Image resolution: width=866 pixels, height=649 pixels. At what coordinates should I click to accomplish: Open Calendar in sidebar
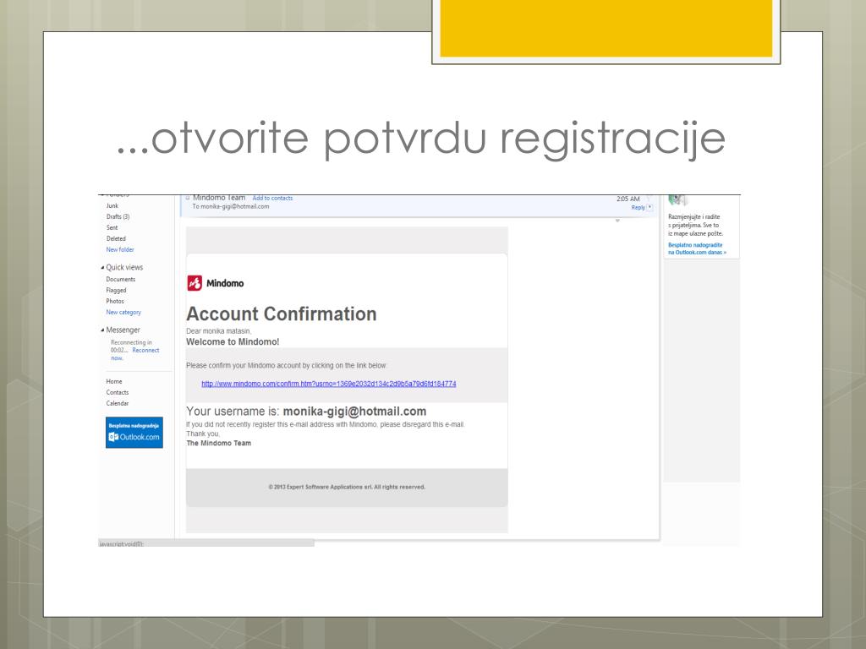(117, 403)
